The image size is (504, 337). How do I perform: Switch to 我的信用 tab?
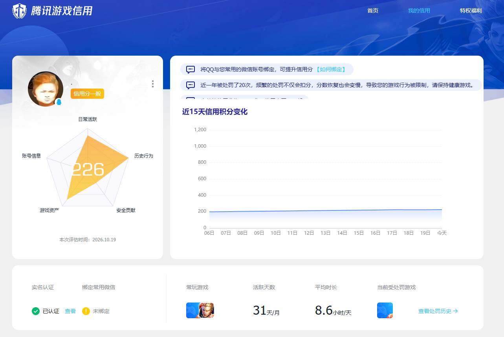coord(419,11)
